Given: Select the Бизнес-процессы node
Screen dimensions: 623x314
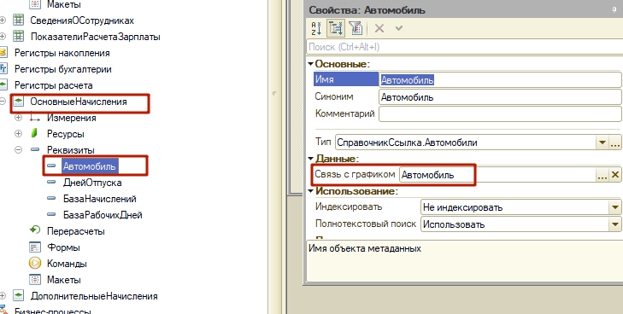Looking at the screenshot, I should point(53,311).
